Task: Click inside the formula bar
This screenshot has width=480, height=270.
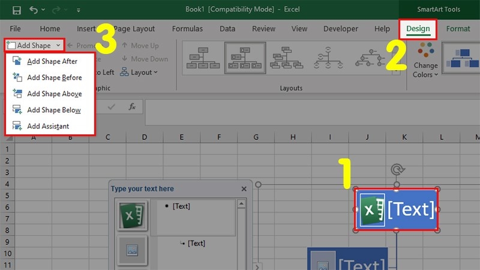Action: pos(312,112)
